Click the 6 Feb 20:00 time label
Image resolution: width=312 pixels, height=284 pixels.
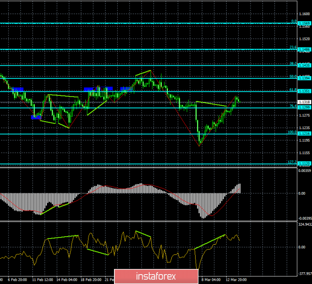17,280
